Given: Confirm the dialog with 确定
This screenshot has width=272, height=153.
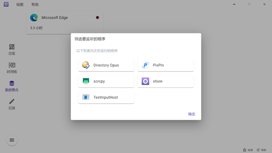Looking at the screenshot, I should [192, 114].
